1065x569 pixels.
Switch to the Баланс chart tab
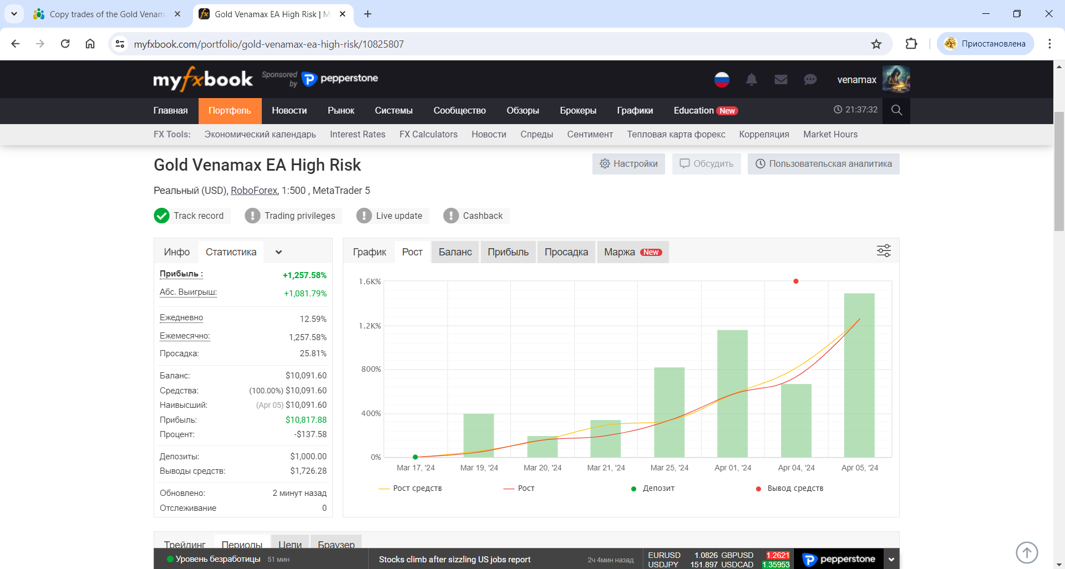(455, 252)
